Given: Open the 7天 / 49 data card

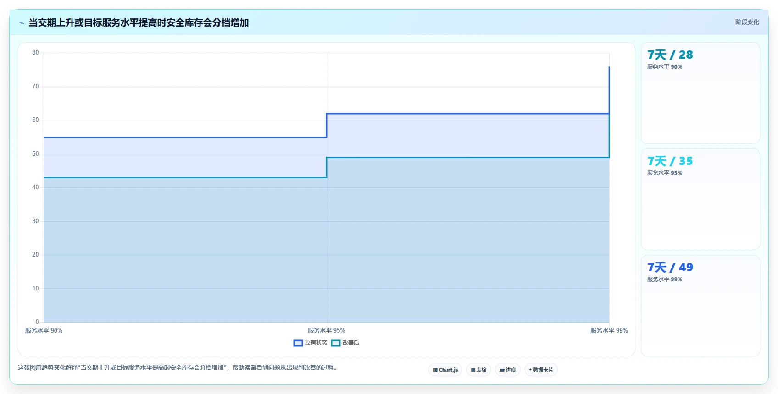Looking at the screenshot, I should [x=700, y=306].
